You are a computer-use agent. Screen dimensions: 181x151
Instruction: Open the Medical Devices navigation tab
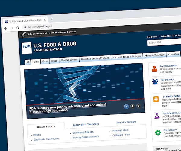[x=69, y=60]
